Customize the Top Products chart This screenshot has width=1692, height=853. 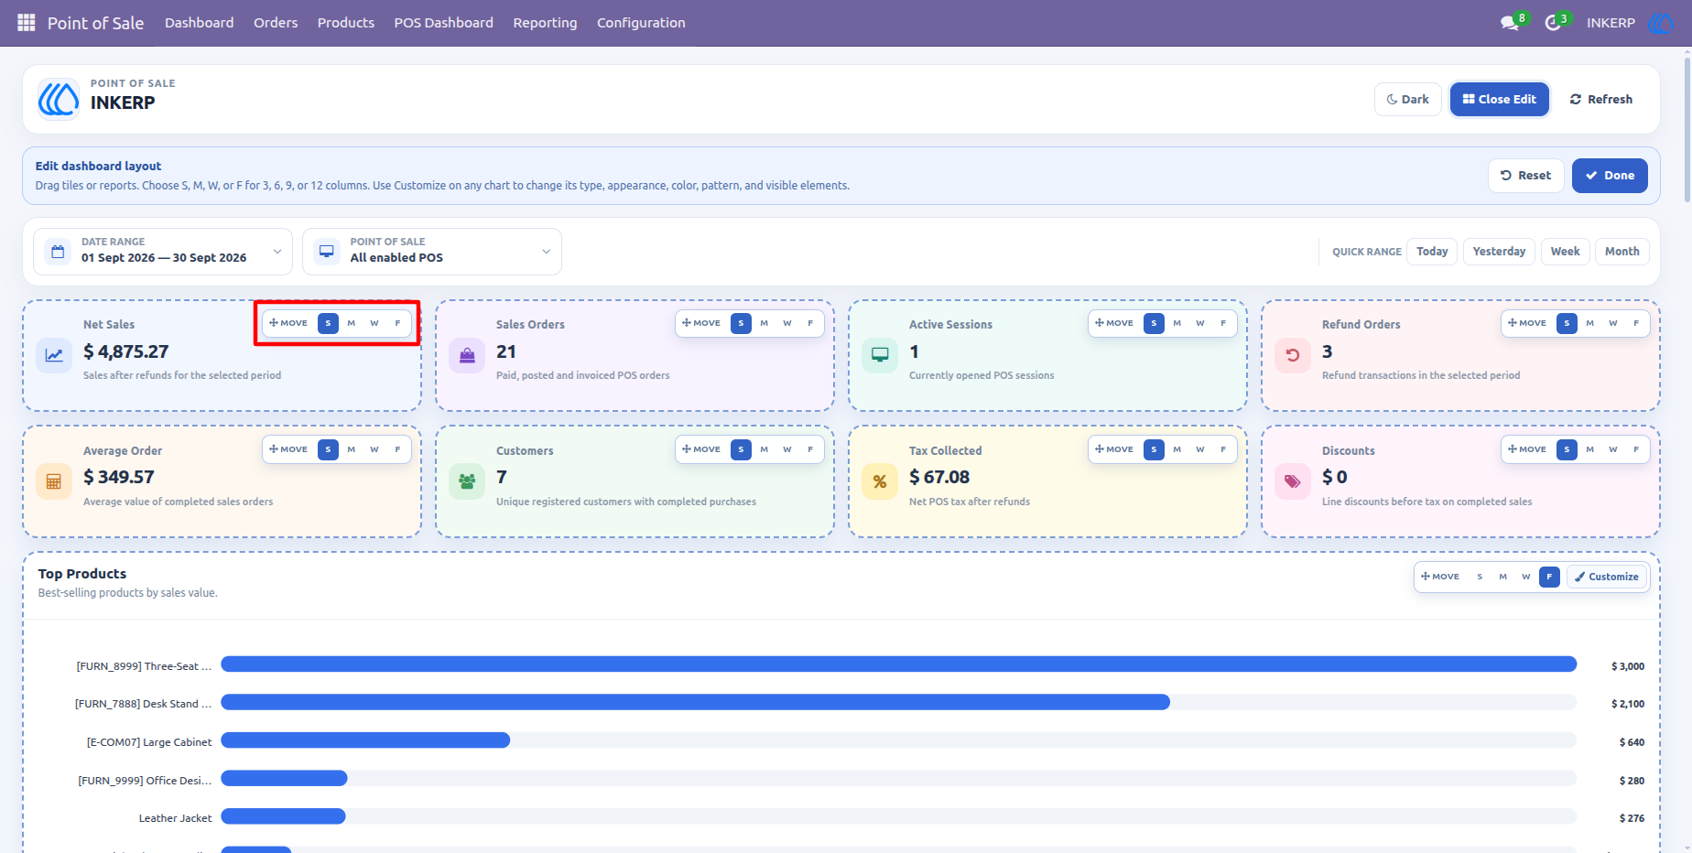1607,577
